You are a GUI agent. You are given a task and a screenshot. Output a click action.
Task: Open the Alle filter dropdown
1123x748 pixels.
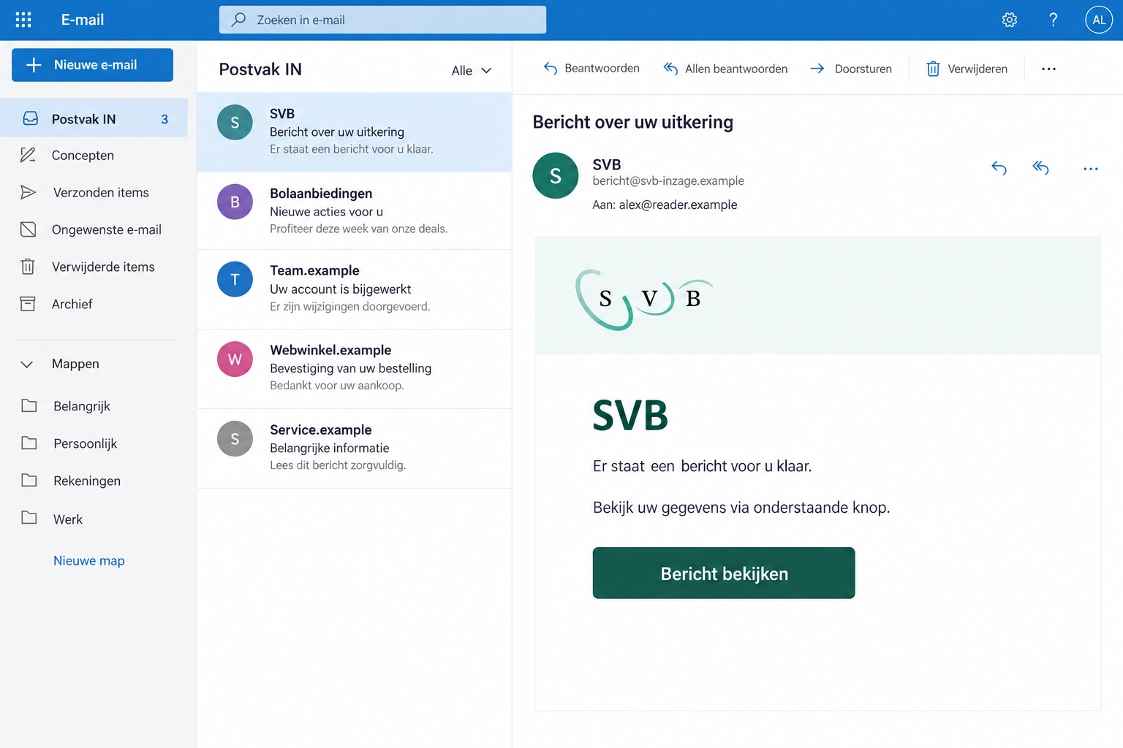pos(472,70)
